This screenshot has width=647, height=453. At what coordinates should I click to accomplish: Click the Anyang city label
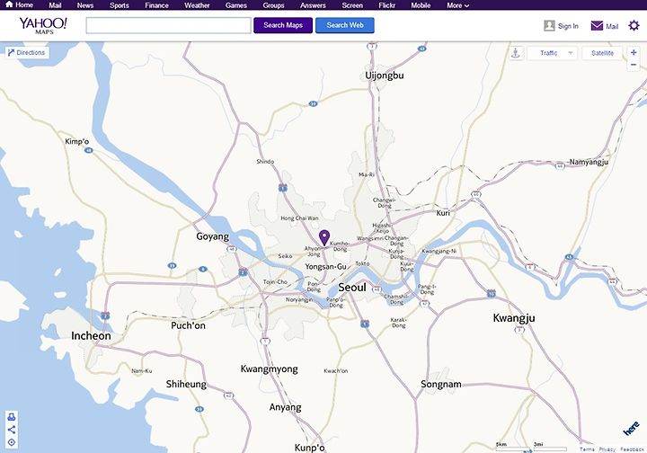pos(285,407)
